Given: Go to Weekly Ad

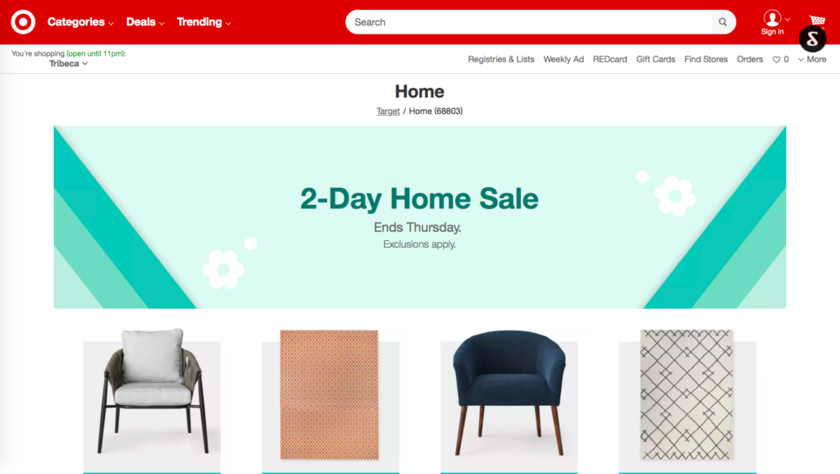Looking at the screenshot, I should (x=564, y=59).
